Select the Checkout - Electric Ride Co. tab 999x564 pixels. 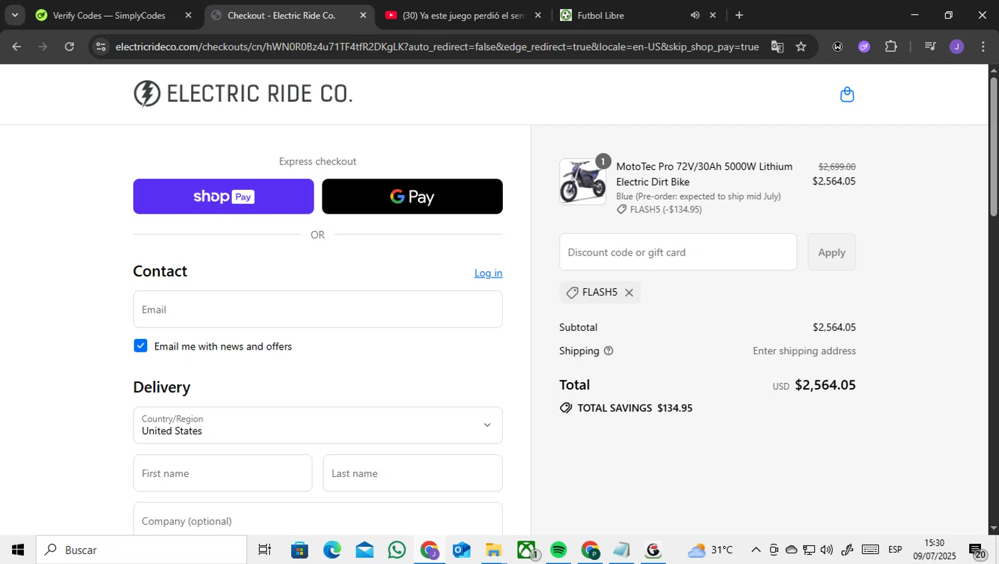pos(281,15)
